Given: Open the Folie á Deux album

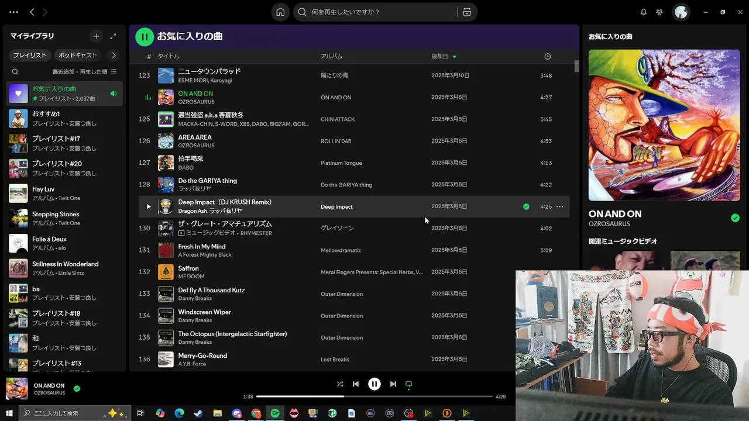Looking at the screenshot, I should [x=64, y=243].
